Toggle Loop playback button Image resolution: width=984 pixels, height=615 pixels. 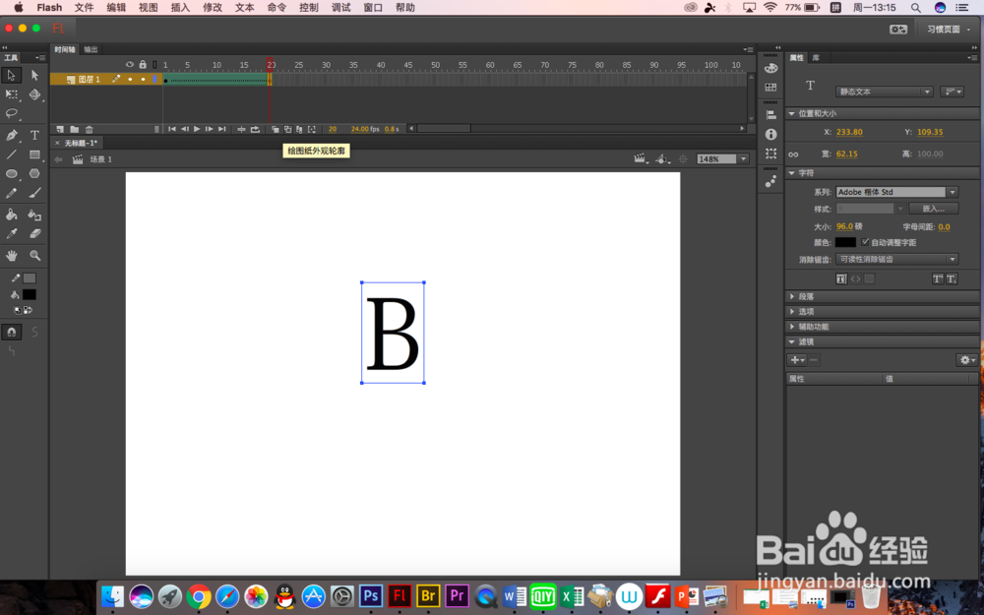click(x=256, y=129)
